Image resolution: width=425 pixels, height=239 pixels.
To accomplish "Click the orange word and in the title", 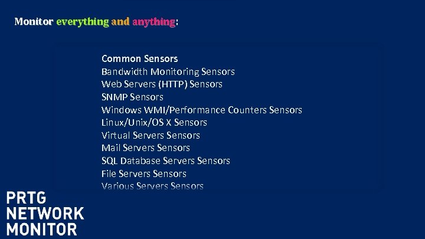I will click(x=120, y=22).
